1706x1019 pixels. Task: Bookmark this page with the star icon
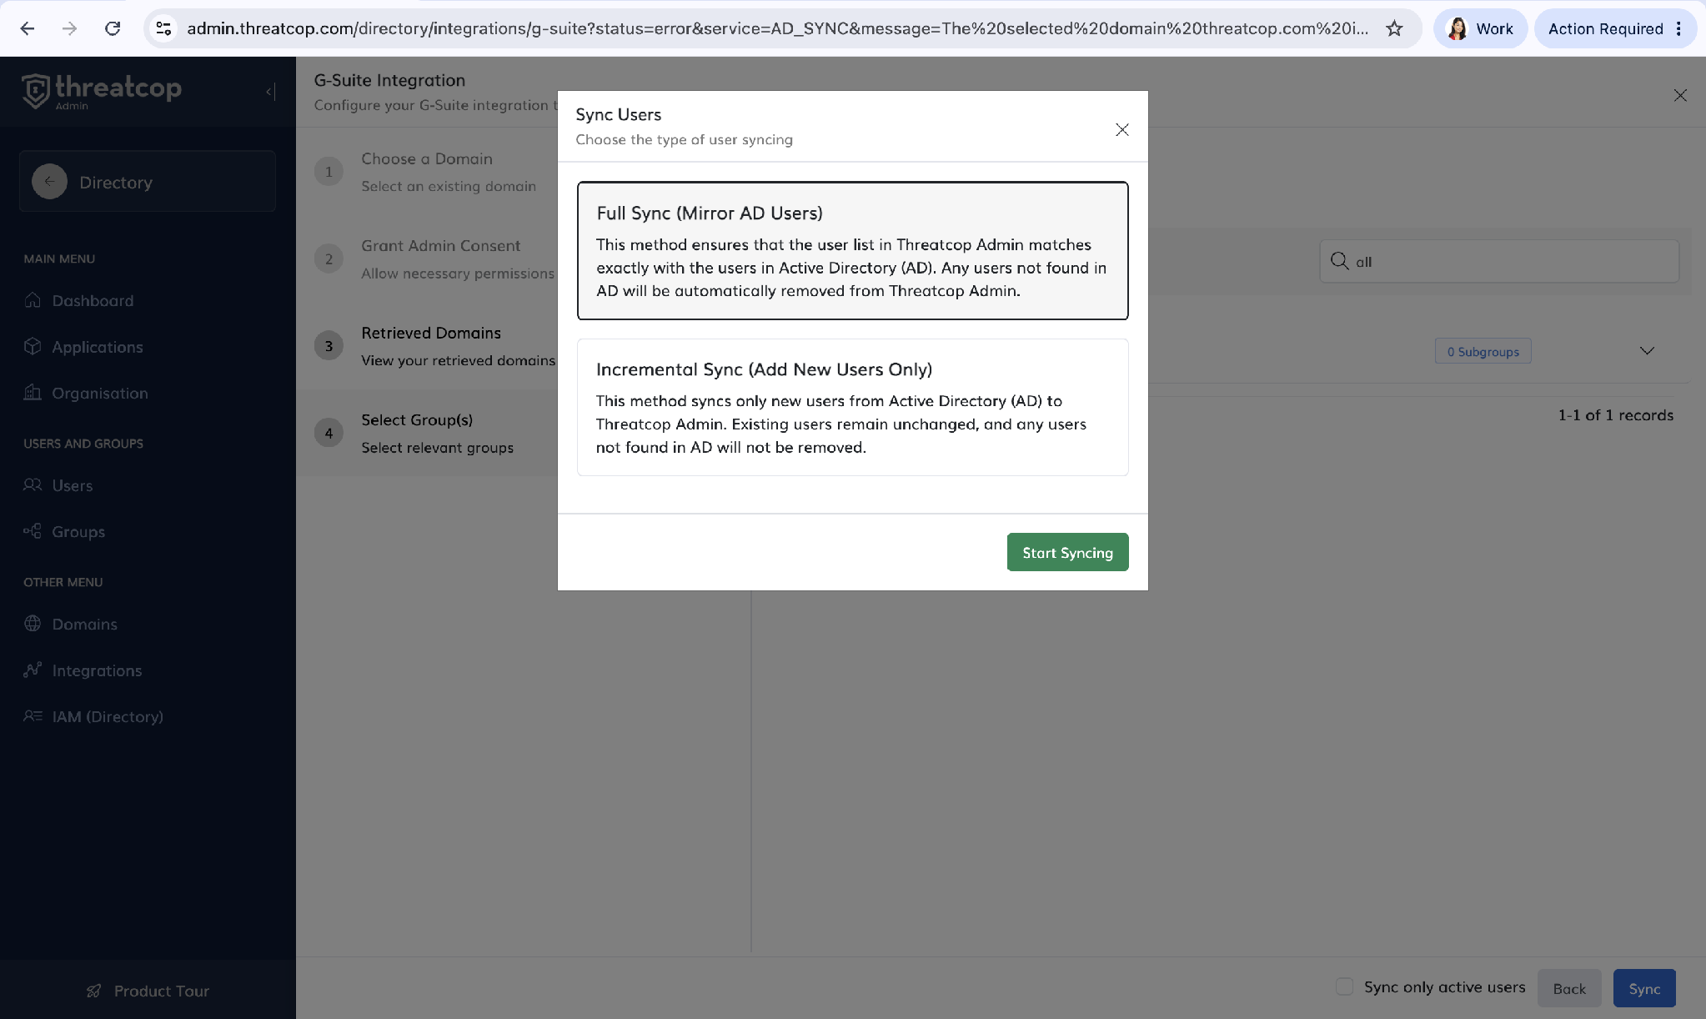[x=1394, y=28]
